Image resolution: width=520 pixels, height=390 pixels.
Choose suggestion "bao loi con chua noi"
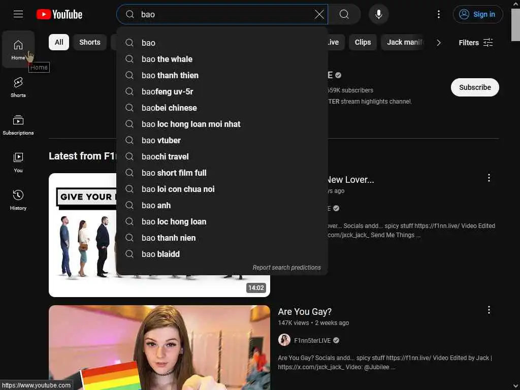pos(222,189)
